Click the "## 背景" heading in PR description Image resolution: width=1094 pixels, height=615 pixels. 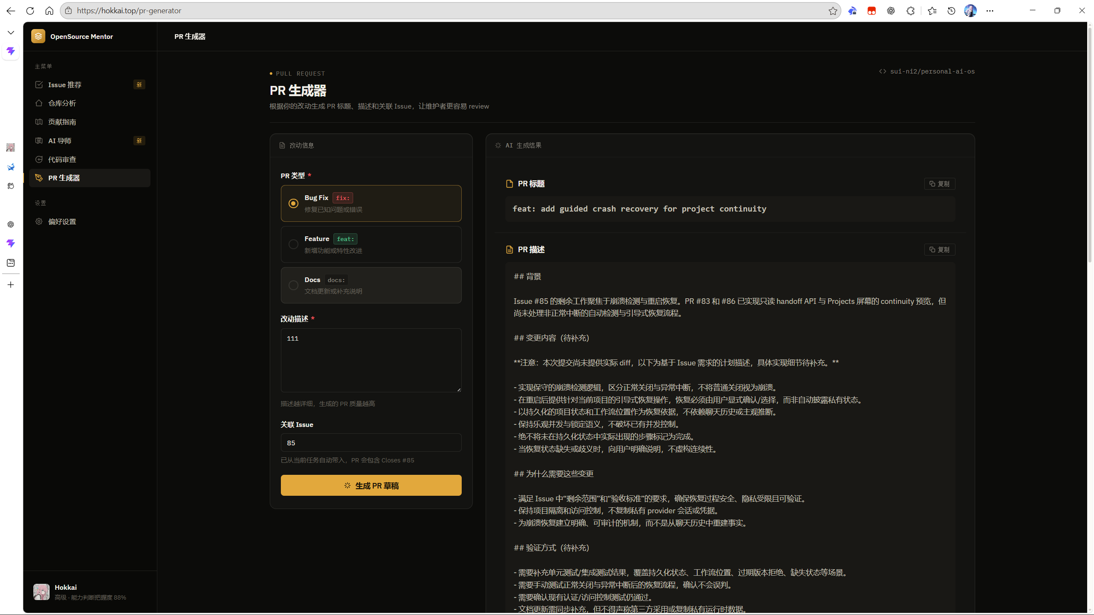527,277
